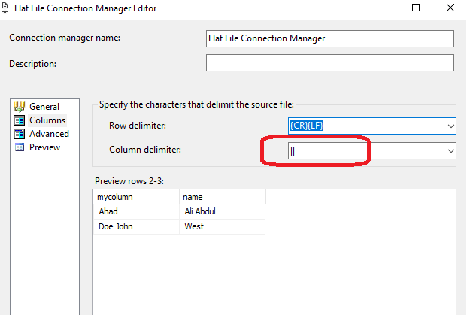Image resolution: width=467 pixels, height=315 pixels.
Task: Expand the Column delimiter dropdown arrow
Action: tap(451, 151)
